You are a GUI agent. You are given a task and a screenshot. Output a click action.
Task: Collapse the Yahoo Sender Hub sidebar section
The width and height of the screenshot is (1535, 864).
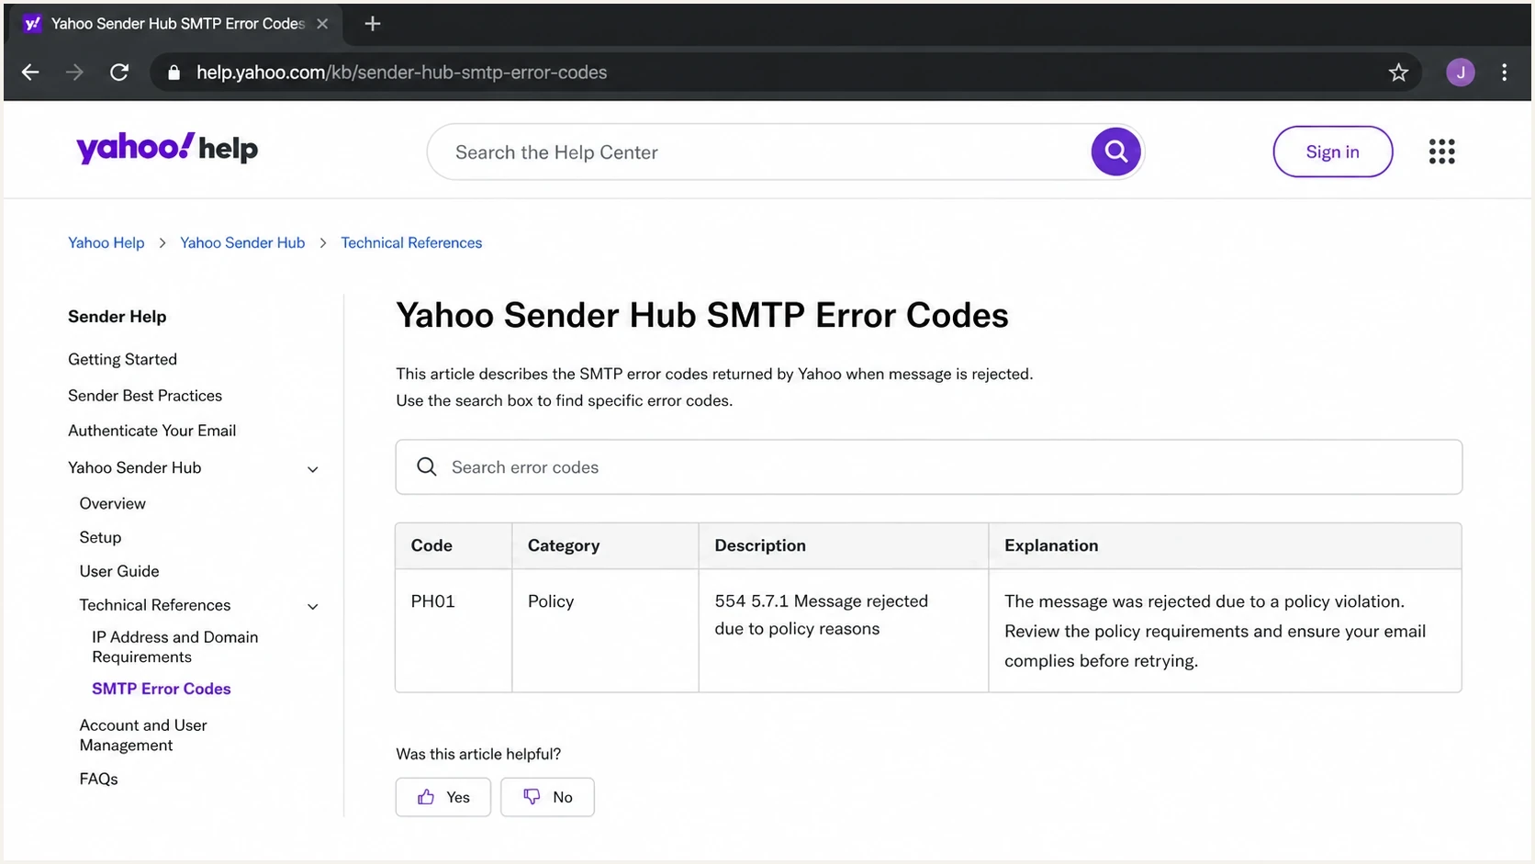pos(312,469)
